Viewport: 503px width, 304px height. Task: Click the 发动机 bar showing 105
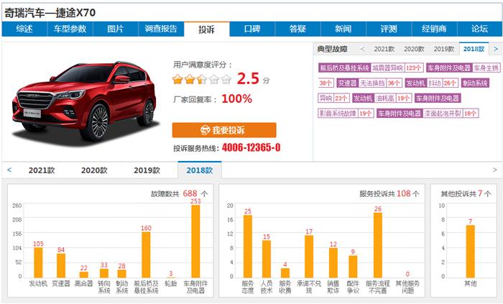tap(38, 262)
